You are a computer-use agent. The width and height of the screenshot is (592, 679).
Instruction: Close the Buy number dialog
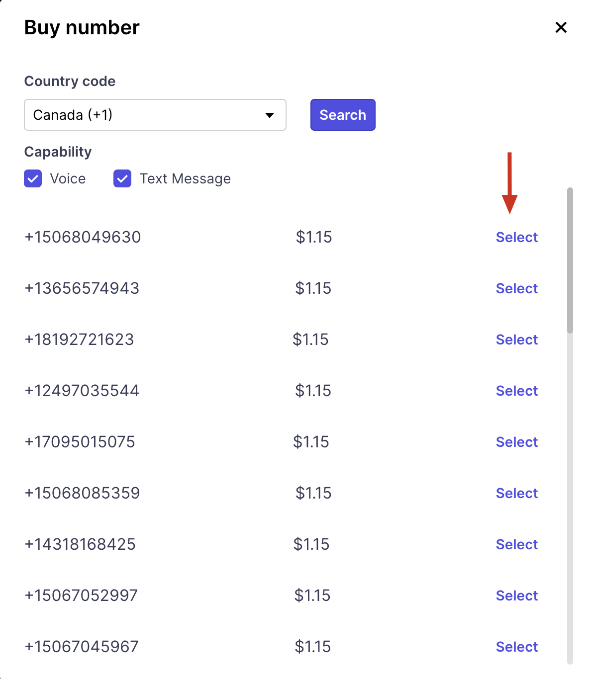coord(561,27)
